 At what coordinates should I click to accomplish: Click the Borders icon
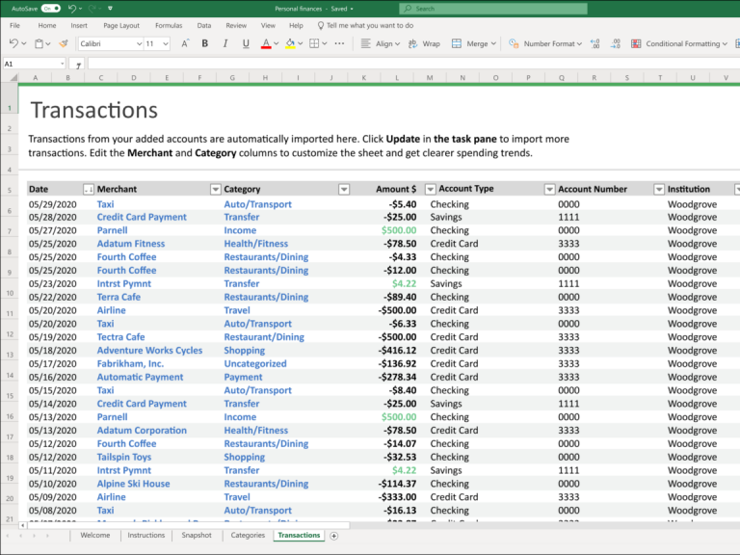tap(314, 43)
